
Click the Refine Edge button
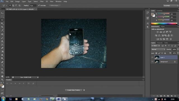tap(55, 6)
